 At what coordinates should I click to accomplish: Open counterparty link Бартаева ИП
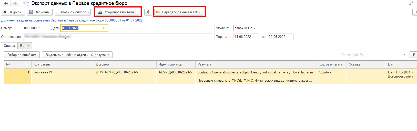pyautogui.click(x=44, y=72)
